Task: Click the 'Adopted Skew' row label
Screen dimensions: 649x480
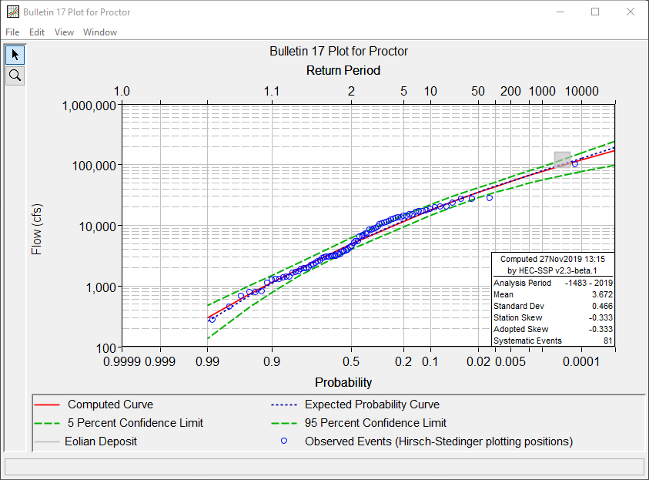Action: click(520, 329)
